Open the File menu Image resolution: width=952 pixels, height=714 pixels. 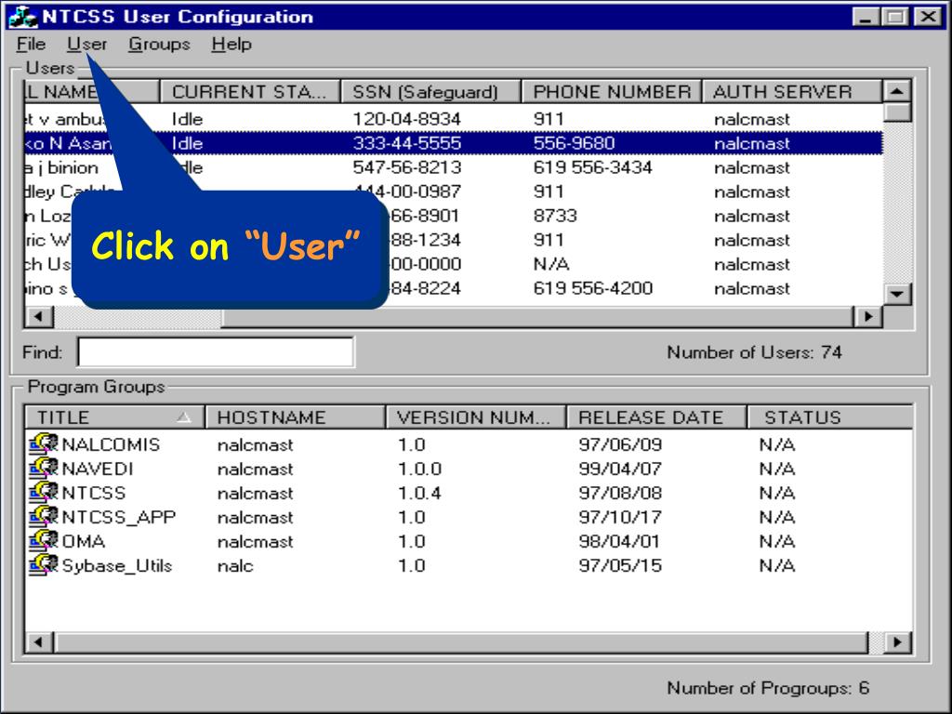31,44
